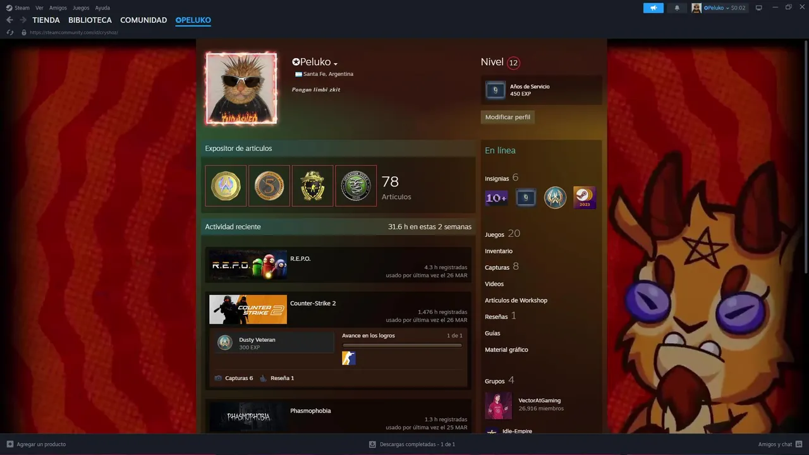Reload the page with refresh icon
Screen dimensions: 809x455
coord(10,32)
